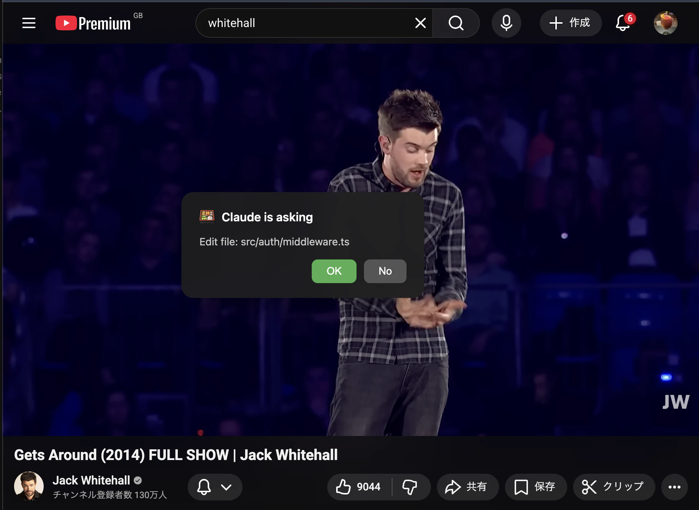Image resolution: width=699 pixels, height=510 pixels.
Task: Click the dialog's bento app icon
Action: tap(207, 216)
